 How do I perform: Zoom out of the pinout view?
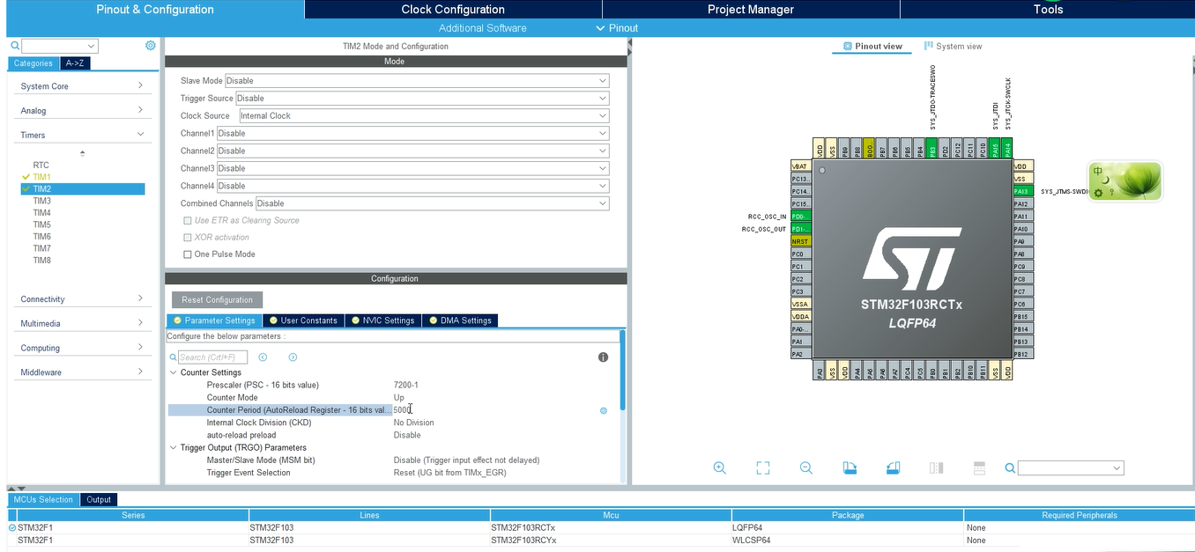point(806,468)
